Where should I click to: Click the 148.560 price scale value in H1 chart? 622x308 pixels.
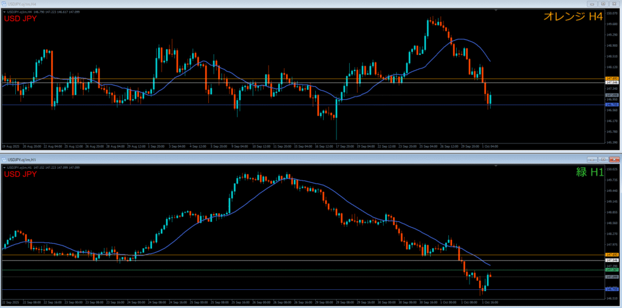coord(611,223)
